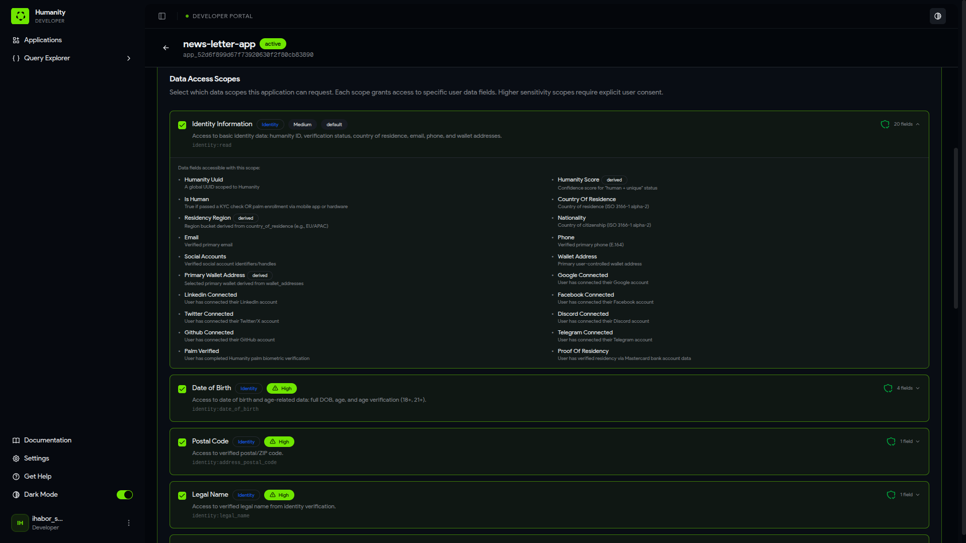Screen dimensions: 966x543
Task: Turn off the Dark Mode switch
Action: [x=125, y=495]
